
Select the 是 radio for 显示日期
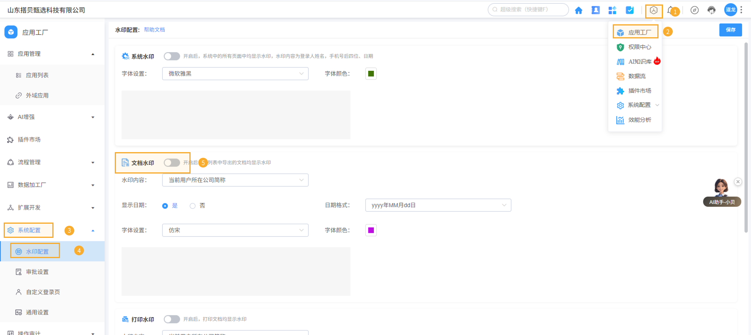coord(165,206)
